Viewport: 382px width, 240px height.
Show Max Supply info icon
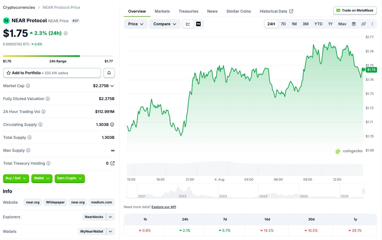click(x=28, y=150)
